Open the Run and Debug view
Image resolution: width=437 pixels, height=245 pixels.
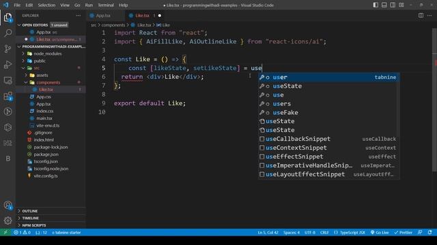(8, 65)
